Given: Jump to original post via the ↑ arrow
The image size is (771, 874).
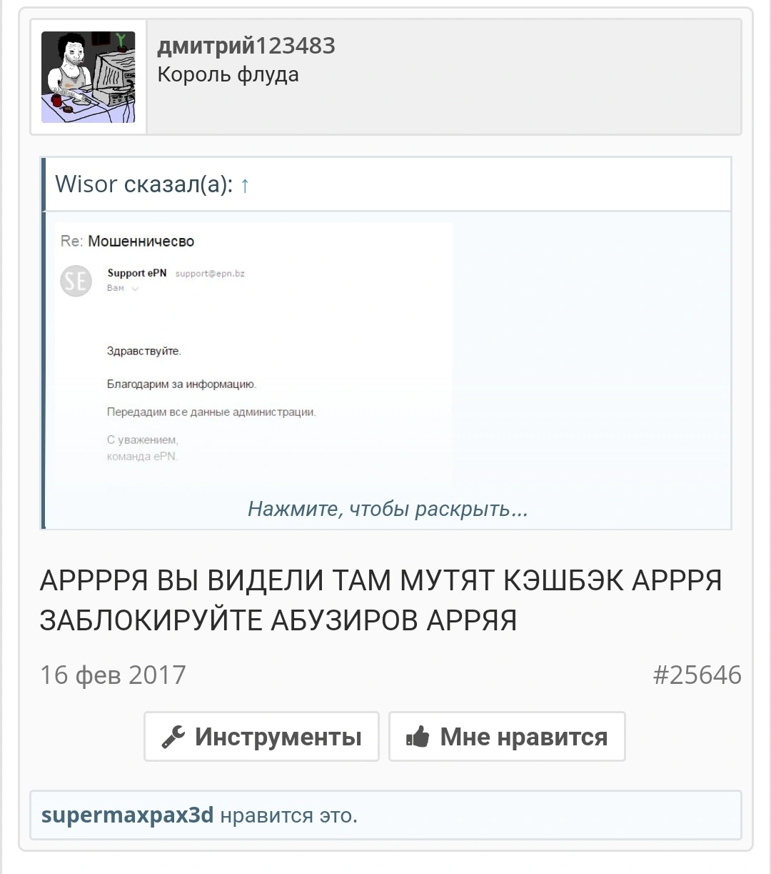Looking at the screenshot, I should [245, 185].
